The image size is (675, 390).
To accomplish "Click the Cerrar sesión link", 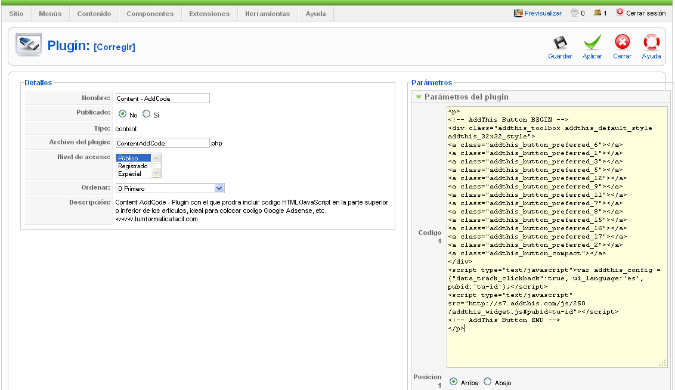I will click(646, 13).
